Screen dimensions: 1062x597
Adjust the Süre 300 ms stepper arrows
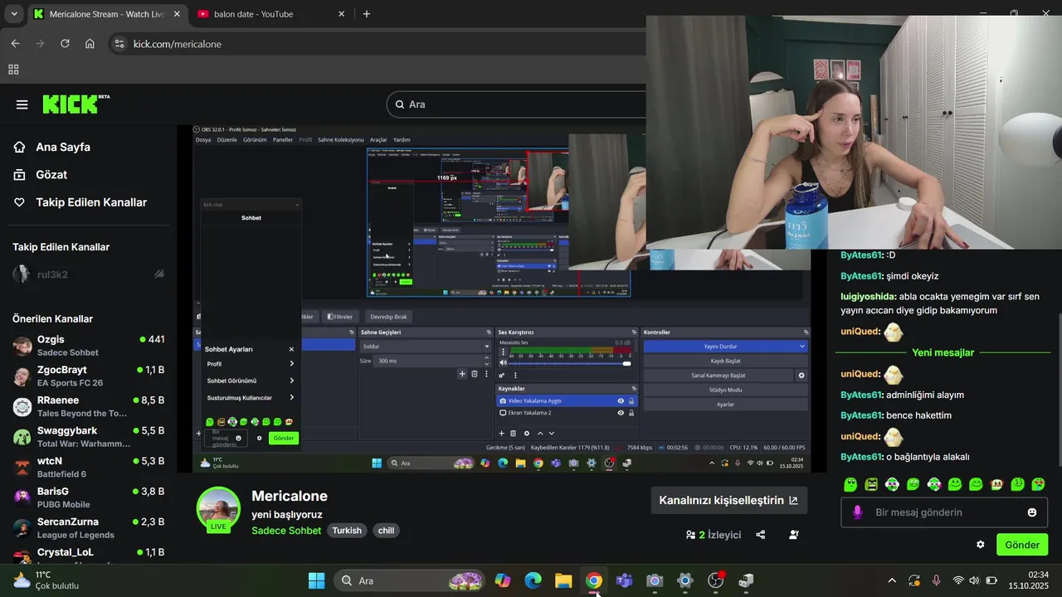[487, 362]
